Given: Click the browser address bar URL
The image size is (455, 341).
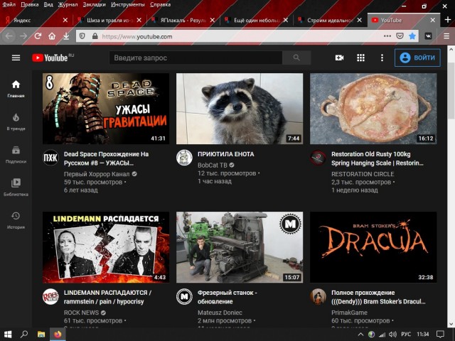Looking at the screenshot, I should pos(137,36).
